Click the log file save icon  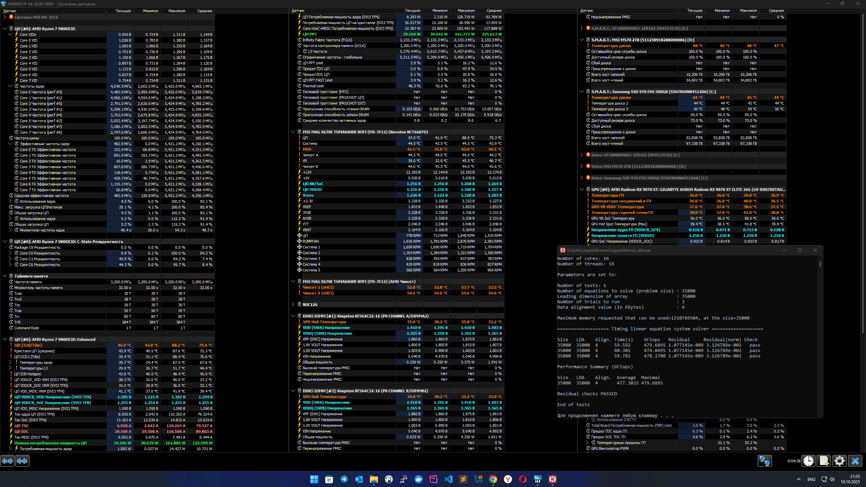coord(824,461)
